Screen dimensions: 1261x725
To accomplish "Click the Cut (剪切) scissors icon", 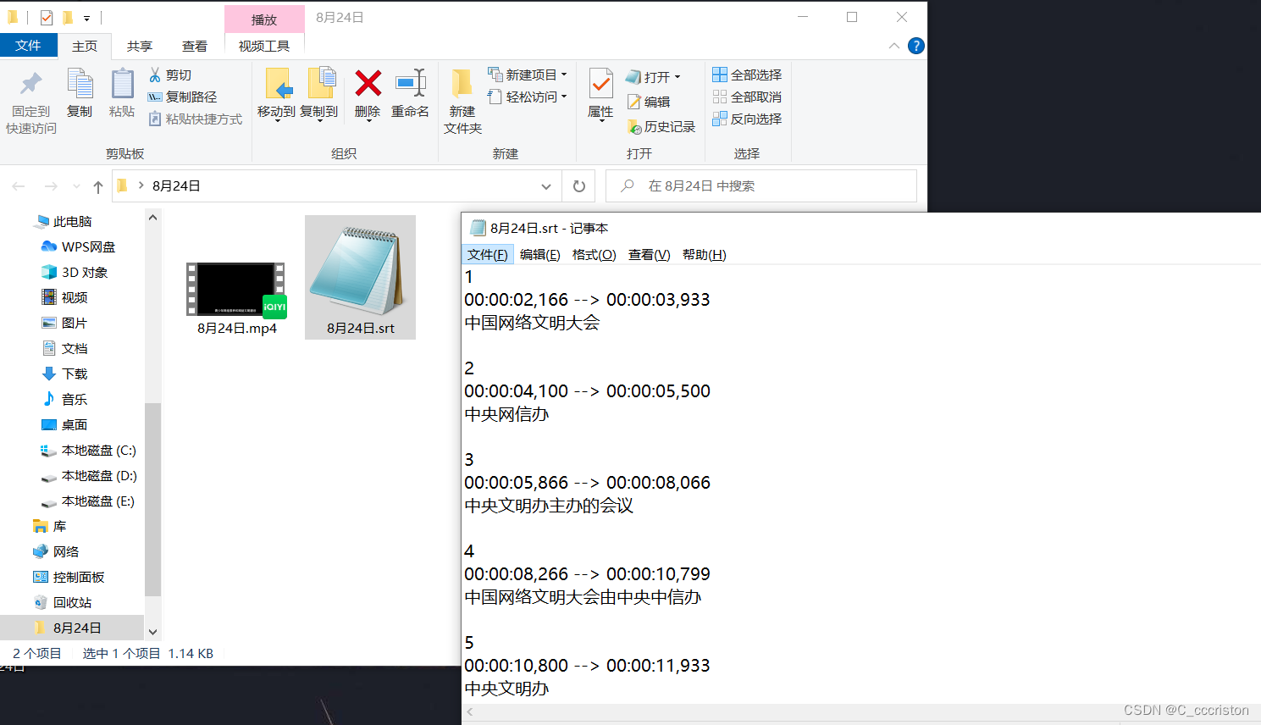I will click(x=155, y=75).
